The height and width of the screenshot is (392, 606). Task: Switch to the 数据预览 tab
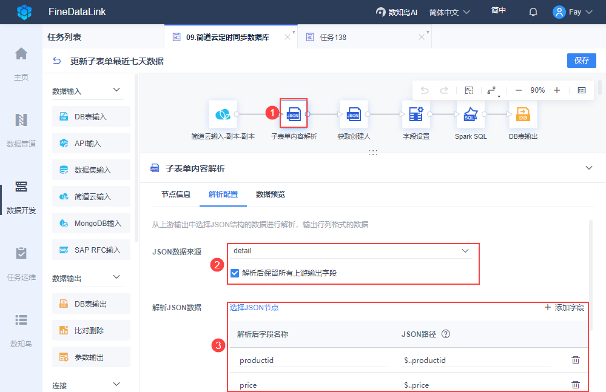(271, 194)
